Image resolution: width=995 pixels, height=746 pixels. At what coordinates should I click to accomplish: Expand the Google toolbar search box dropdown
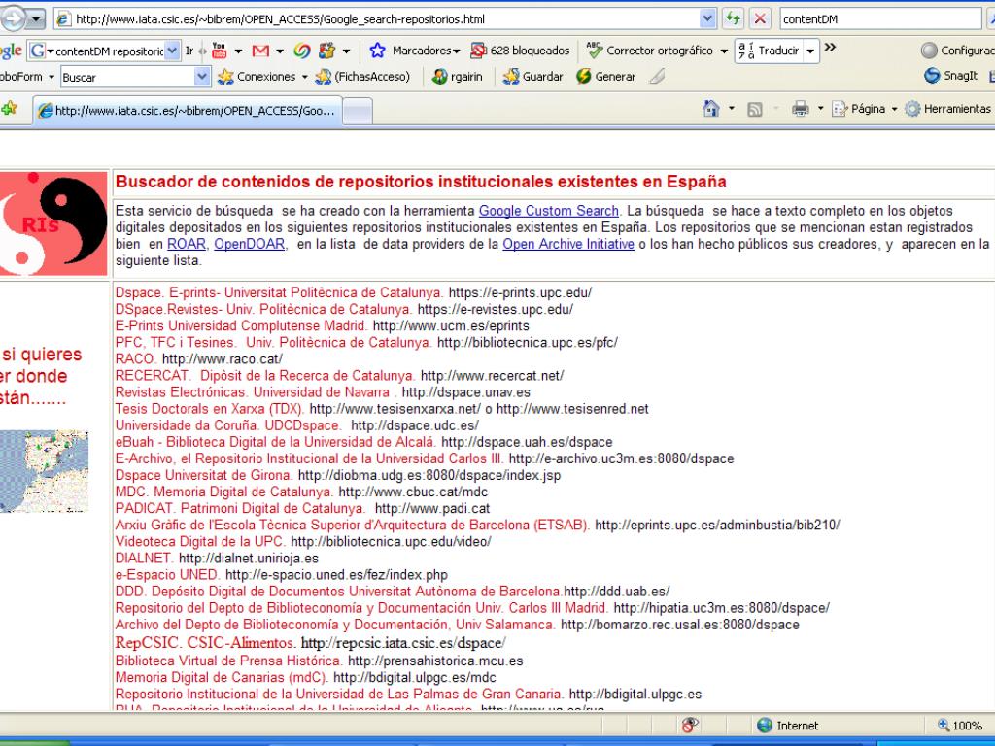[172, 51]
